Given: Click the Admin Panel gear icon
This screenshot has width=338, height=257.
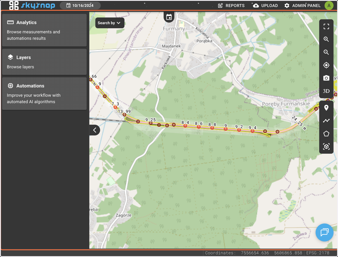Looking at the screenshot, I should [x=287, y=5].
